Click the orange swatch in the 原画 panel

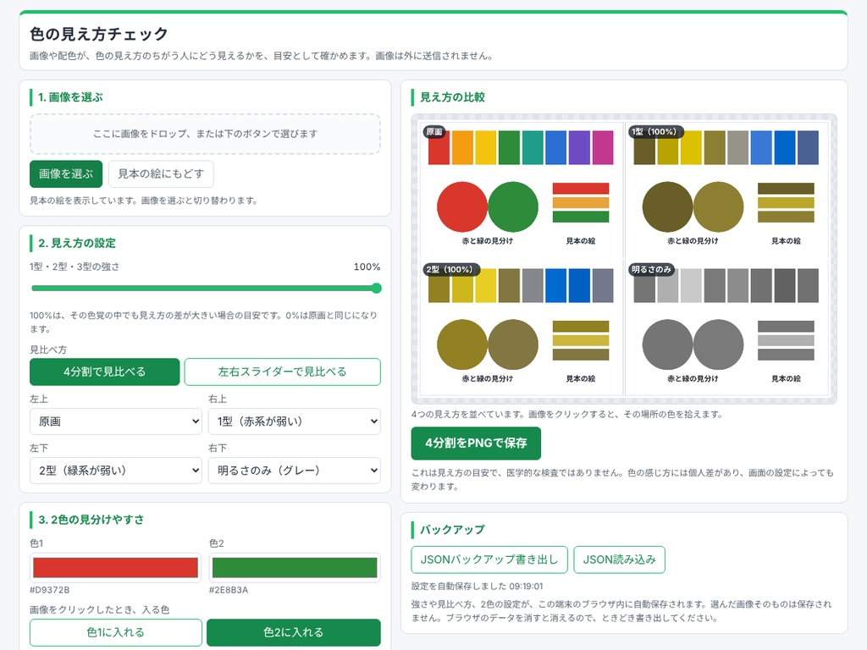coord(462,147)
